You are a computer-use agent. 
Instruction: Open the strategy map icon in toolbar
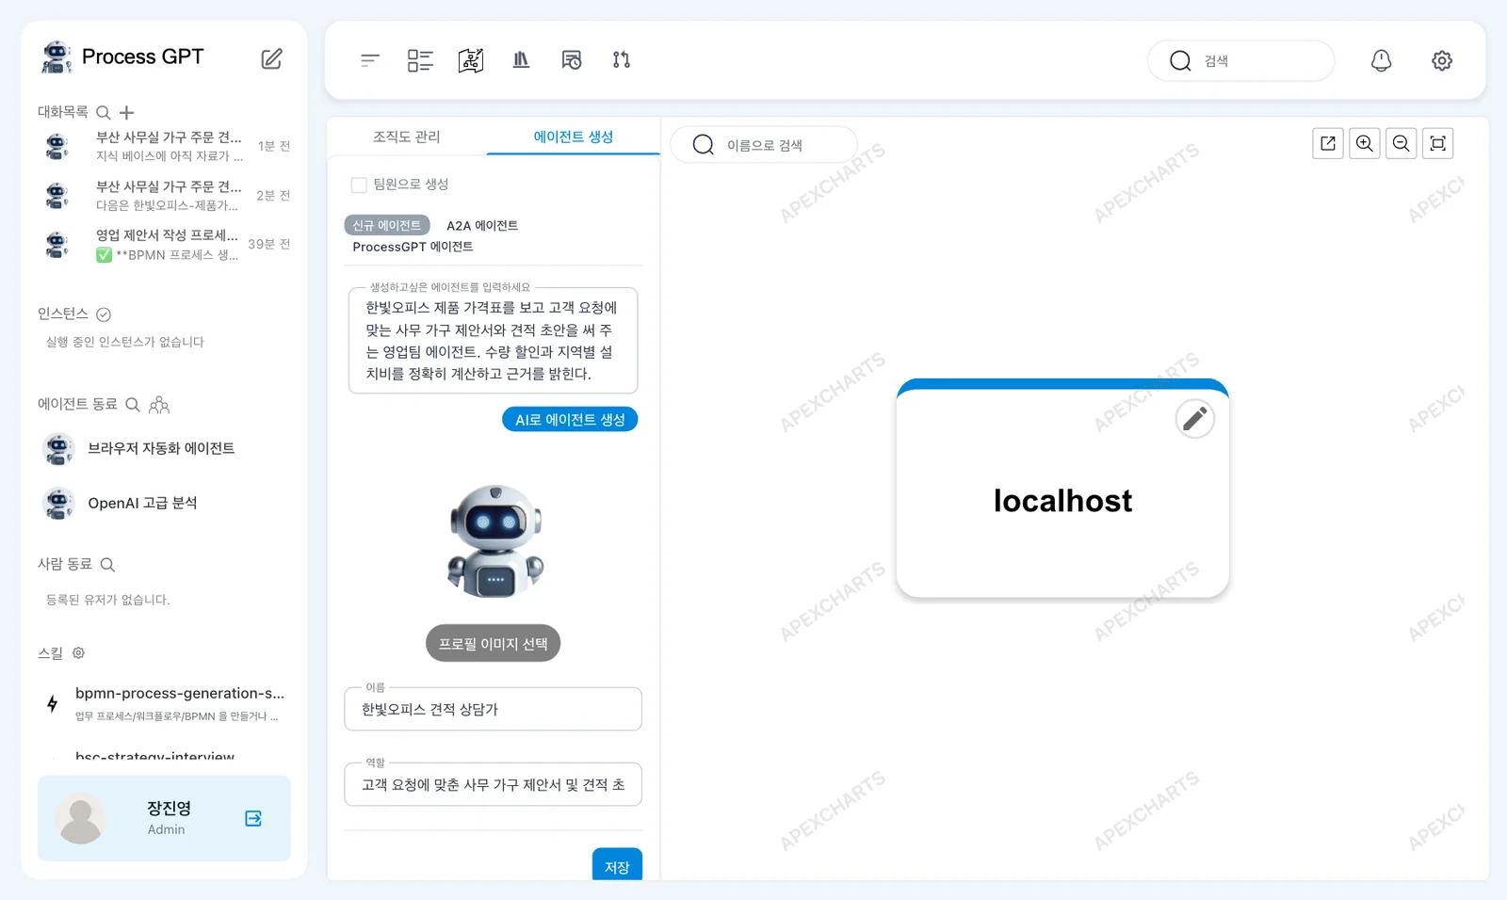click(x=471, y=60)
